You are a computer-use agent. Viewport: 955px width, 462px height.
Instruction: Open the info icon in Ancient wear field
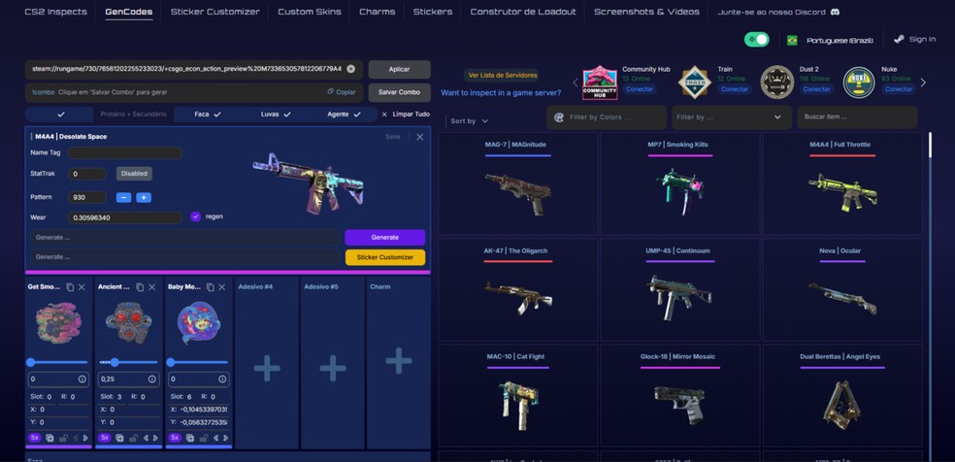tap(152, 379)
